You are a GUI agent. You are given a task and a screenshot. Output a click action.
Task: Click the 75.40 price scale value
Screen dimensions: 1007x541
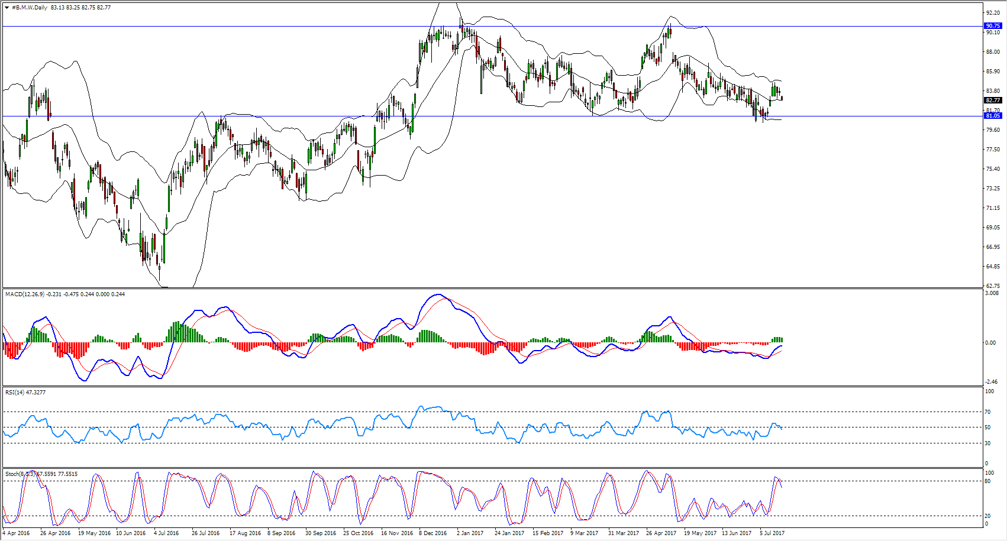tap(992, 169)
